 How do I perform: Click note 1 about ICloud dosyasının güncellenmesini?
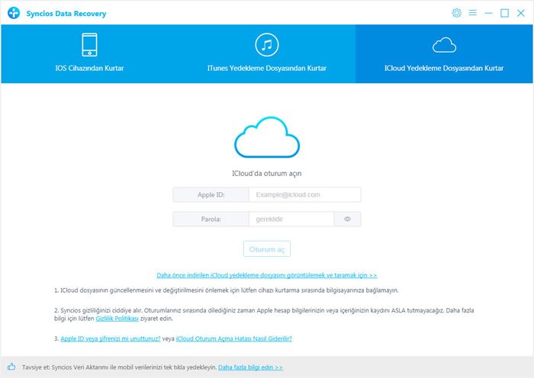click(226, 290)
